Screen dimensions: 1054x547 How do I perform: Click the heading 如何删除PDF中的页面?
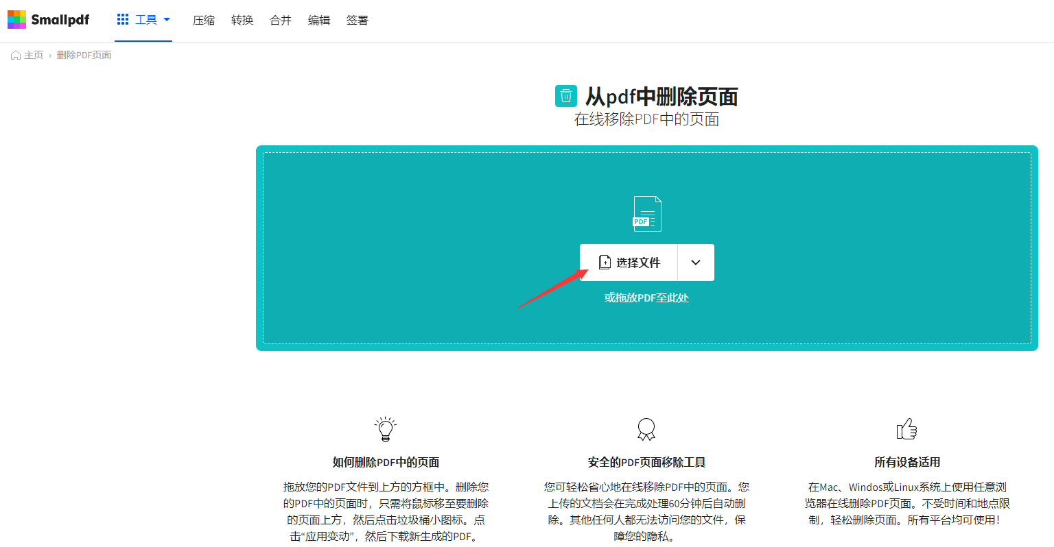click(x=386, y=462)
